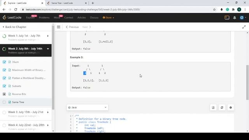Reset code with the refresh icon
Viewport: 249px width, 140px height.
click(222, 107)
